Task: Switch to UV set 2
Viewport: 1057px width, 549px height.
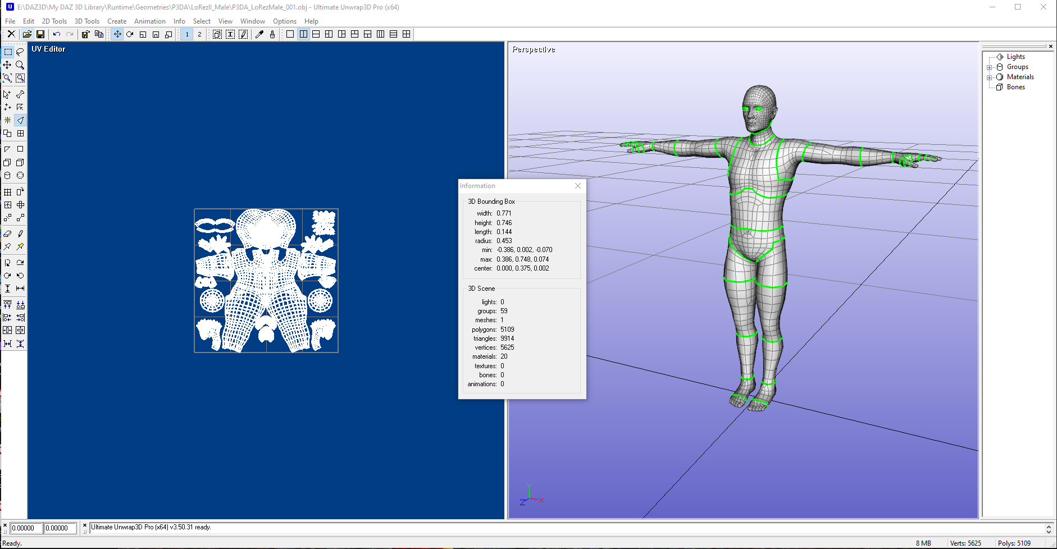Action: pyautogui.click(x=199, y=34)
